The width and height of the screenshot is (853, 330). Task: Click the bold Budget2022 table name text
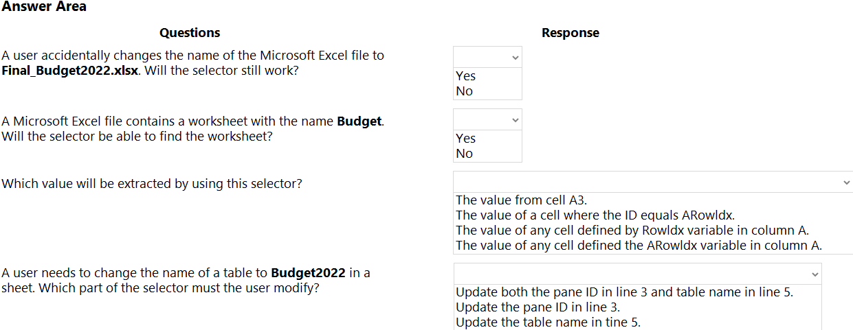coord(308,273)
